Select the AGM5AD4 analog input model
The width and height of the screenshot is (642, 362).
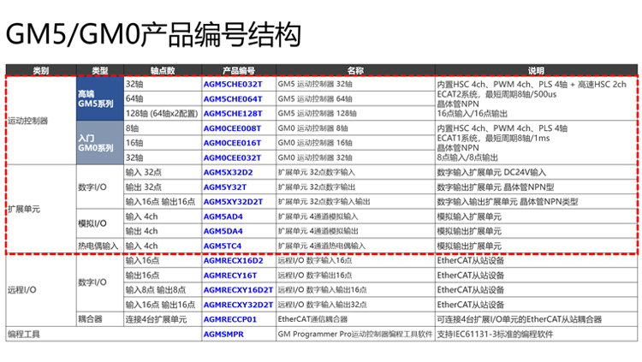[x=223, y=217]
